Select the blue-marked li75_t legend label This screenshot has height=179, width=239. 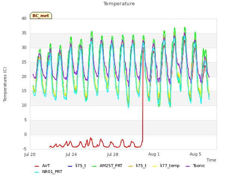coord(81,166)
